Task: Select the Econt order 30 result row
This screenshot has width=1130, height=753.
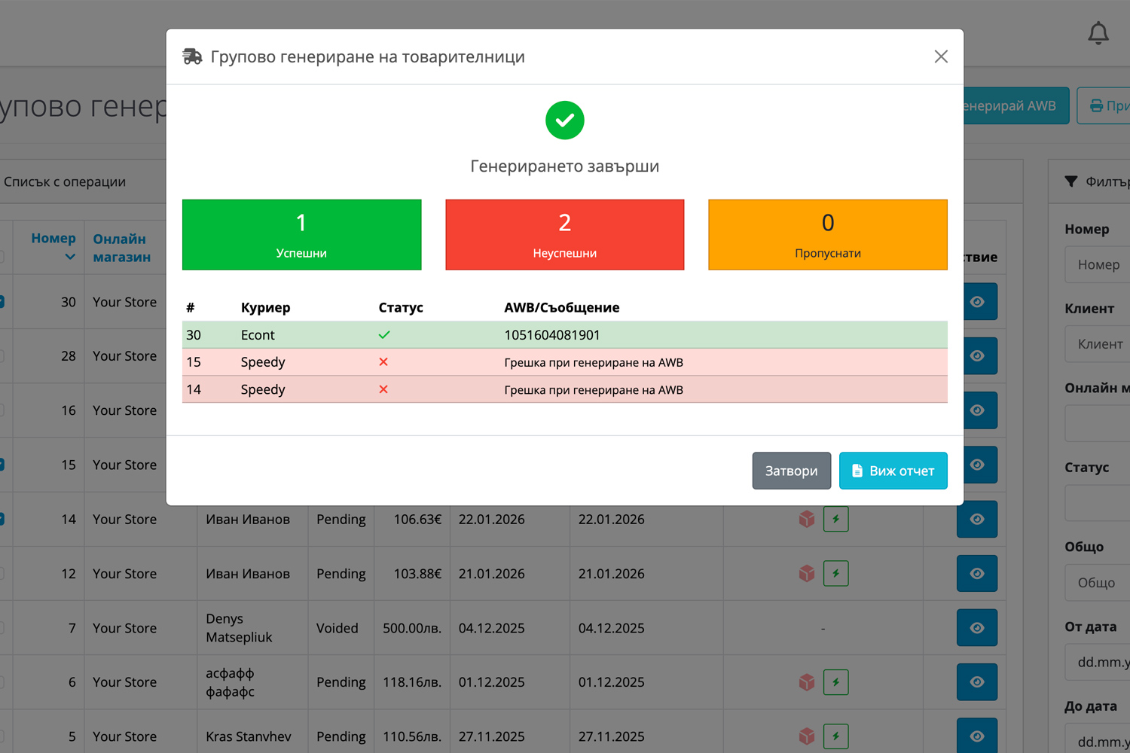Action: pyautogui.click(x=564, y=335)
